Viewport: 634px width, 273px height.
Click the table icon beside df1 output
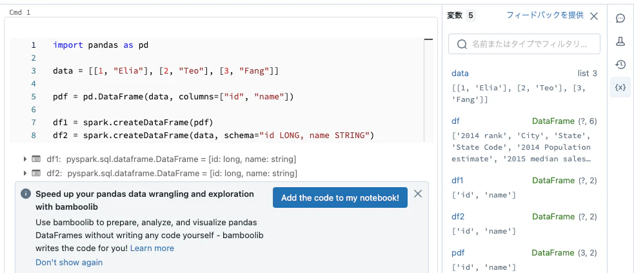[x=36, y=159]
